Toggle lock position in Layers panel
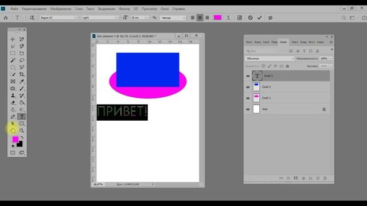Image resolution: width=367 pixels, height=206 pixels. [x=275, y=66]
